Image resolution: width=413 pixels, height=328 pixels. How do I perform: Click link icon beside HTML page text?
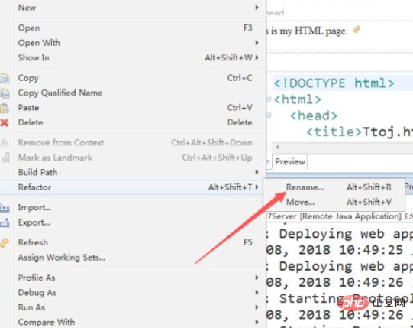(357, 30)
